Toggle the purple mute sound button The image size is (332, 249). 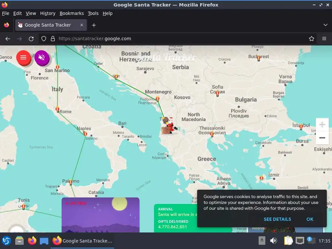41,57
